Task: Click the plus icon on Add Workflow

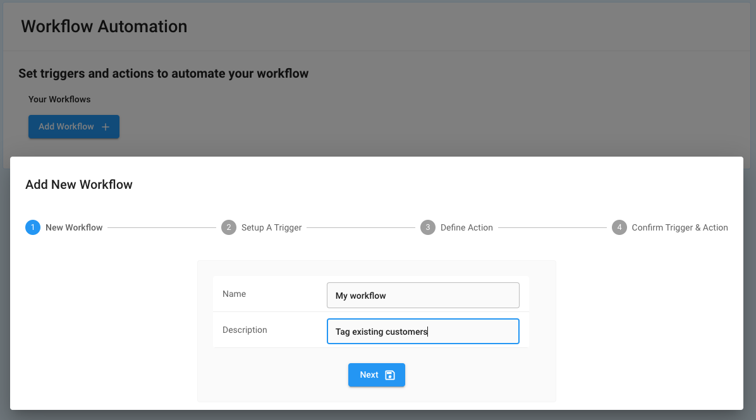Action: pos(106,127)
